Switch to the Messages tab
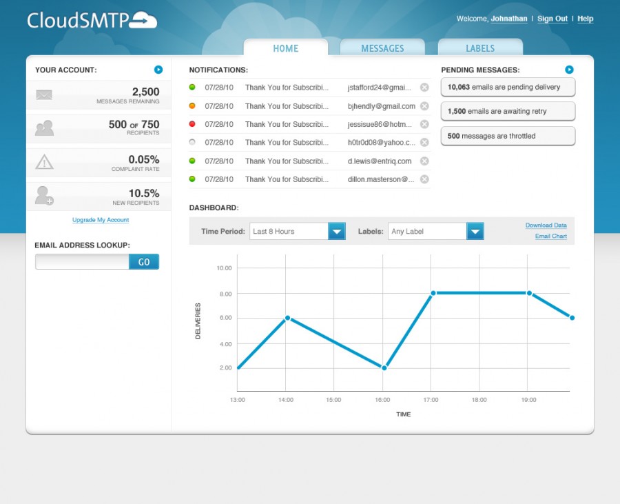 [x=382, y=48]
